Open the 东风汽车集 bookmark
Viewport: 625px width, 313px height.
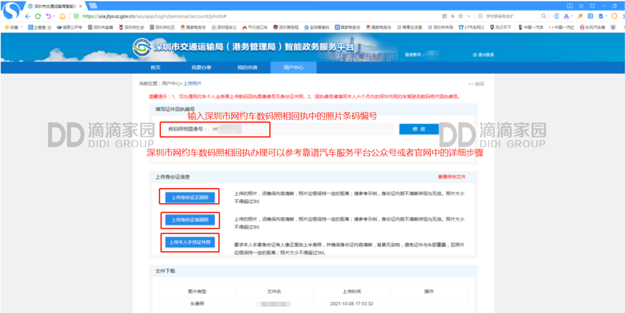tap(593, 27)
